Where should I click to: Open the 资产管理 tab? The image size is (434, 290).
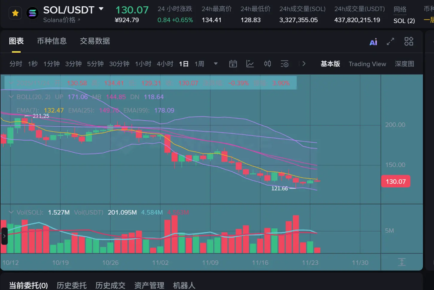149,285
